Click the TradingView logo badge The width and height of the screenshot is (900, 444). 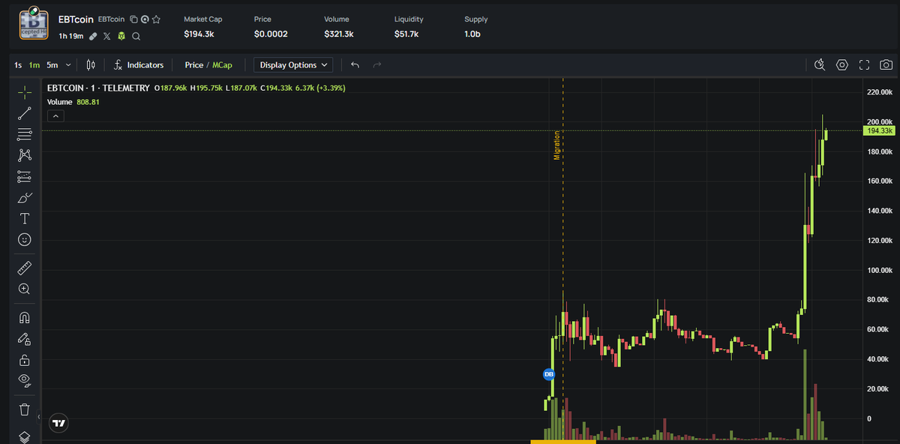point(58,423)
